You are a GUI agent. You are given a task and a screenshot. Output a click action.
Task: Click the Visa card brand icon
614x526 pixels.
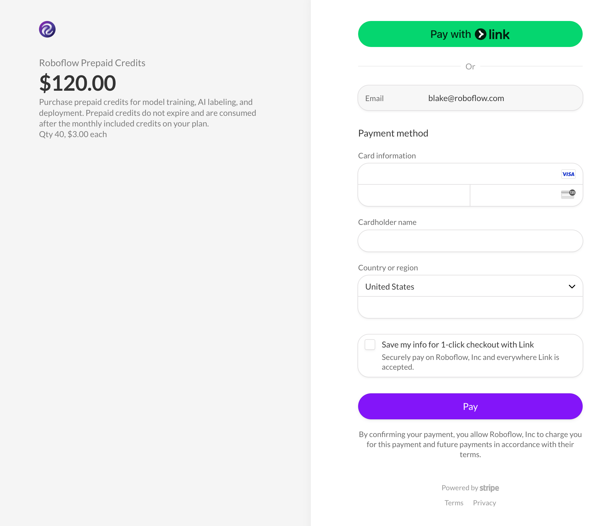568,174
